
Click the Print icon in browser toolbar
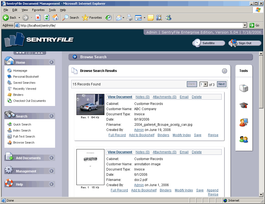[x=130, y=18]
